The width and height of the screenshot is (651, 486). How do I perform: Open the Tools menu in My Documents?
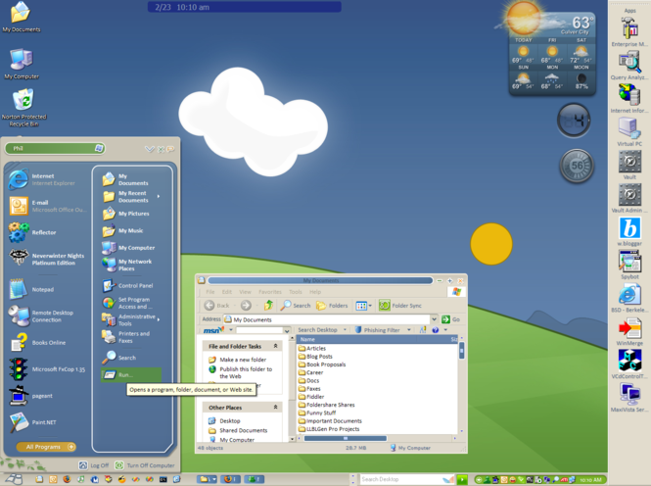point(296,292)
